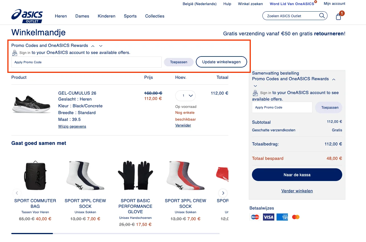Open the quantity dropdown for GEL-CUMULUS 26
Viewport: 366px width, 242px height.
[185, 96]
